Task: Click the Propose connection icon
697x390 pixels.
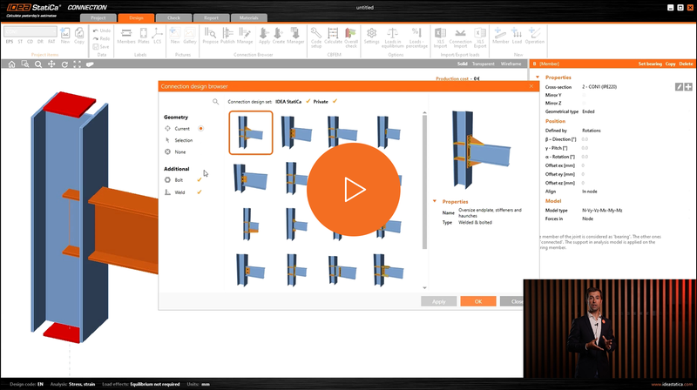Action: click(x=210, y=36)
